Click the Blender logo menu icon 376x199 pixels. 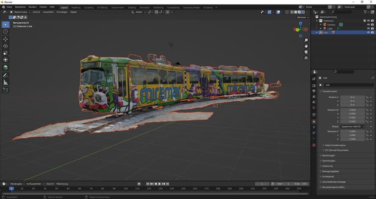tap(3, 7)
